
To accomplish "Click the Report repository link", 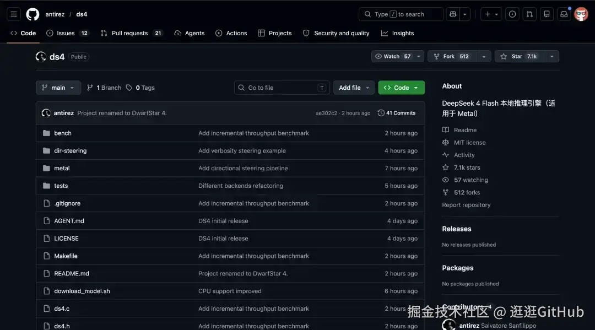I will coord(467,205).
